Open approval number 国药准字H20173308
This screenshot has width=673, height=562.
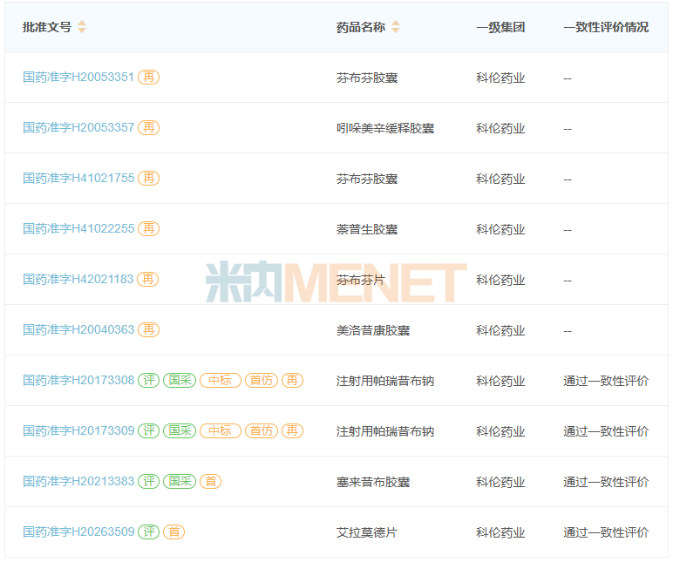click(78, 381)
